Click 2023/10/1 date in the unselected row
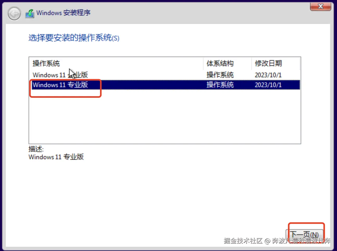Image resolution: width=337 pixels, height=251 pixels. pyautogui.click(x=268, y=75)
